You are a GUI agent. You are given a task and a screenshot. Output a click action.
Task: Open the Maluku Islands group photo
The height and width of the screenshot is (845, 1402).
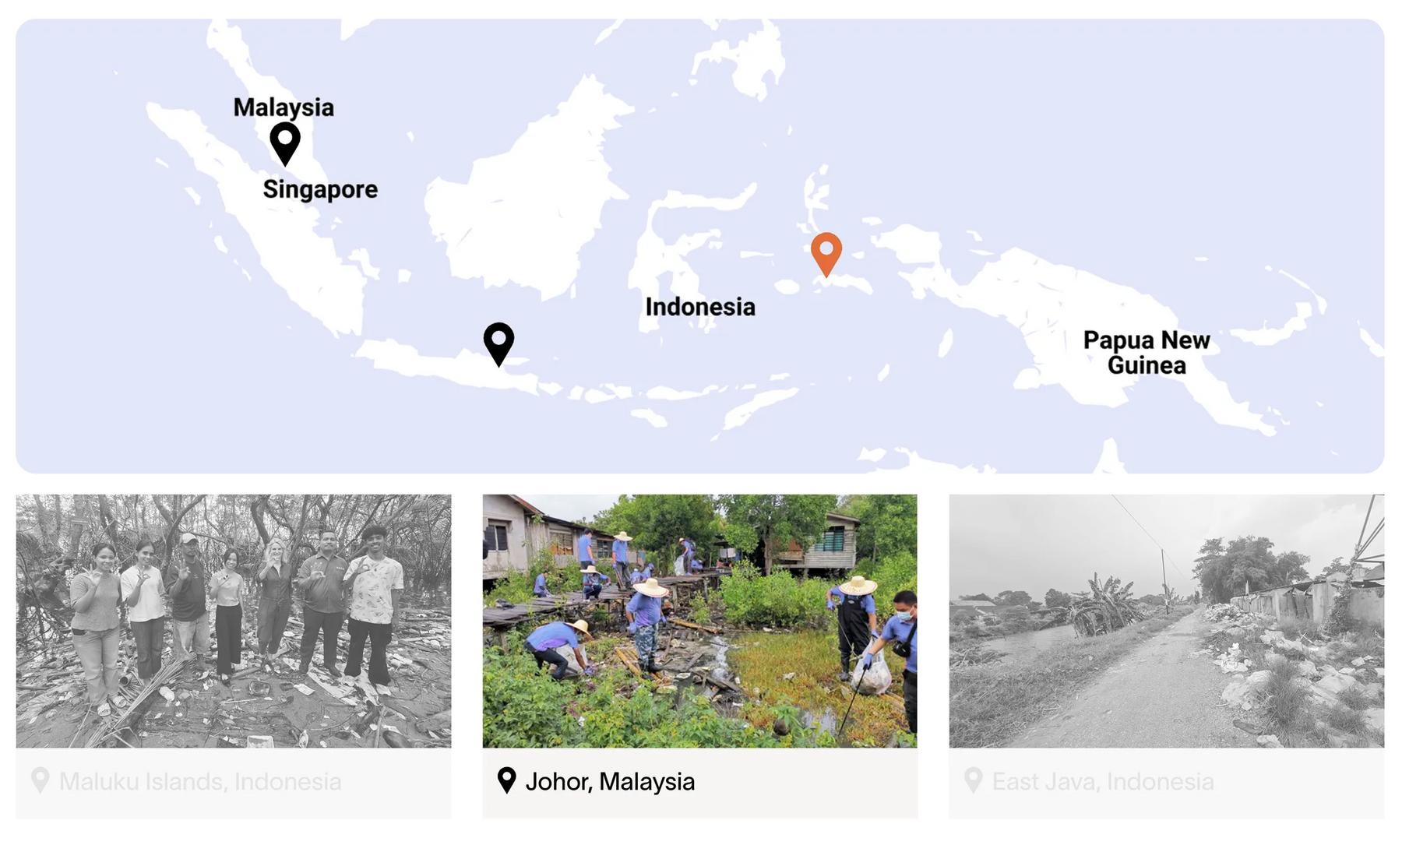[x=234, y=621]
